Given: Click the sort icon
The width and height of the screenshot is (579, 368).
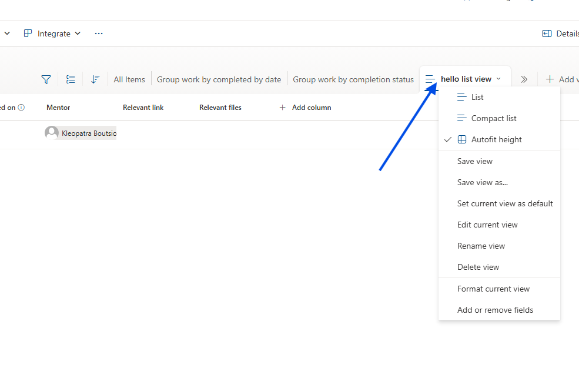Looking at the screenshot, I should click(x=95, y=79).
